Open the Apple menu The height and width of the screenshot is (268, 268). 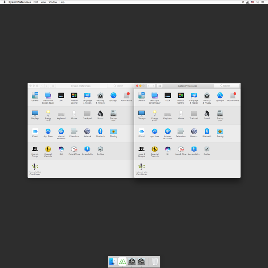4,2
